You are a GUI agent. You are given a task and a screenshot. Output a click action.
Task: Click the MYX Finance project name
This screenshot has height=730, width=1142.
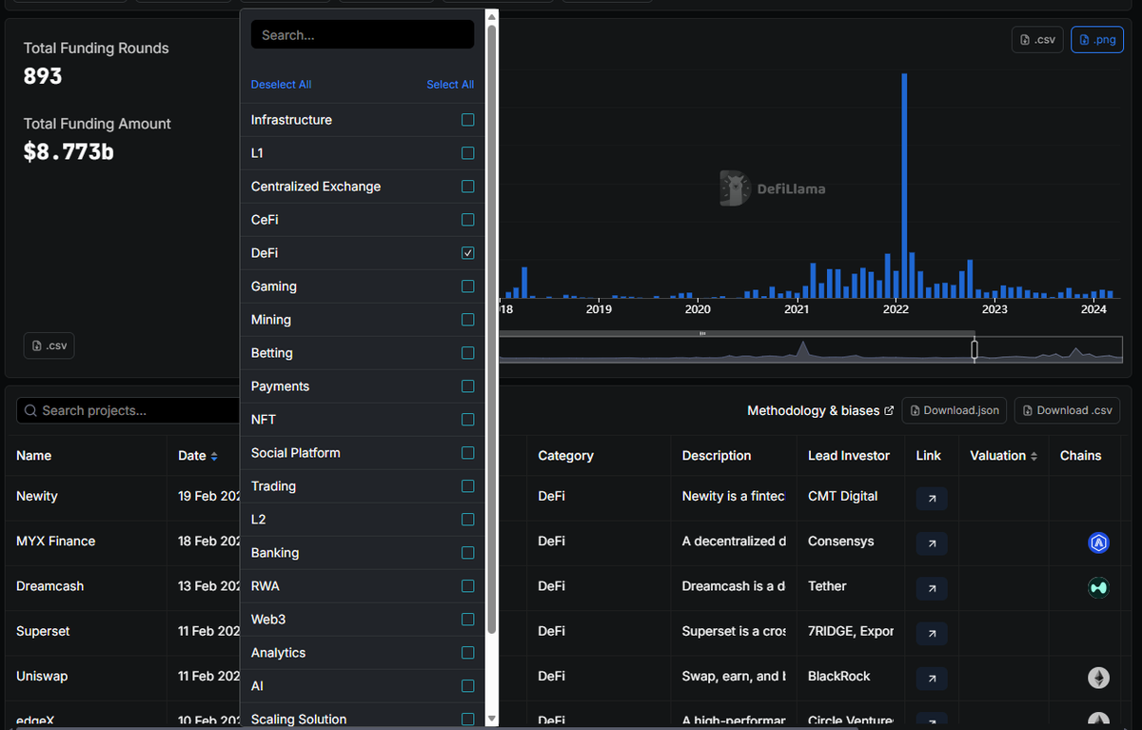click(x=56, y=542)
